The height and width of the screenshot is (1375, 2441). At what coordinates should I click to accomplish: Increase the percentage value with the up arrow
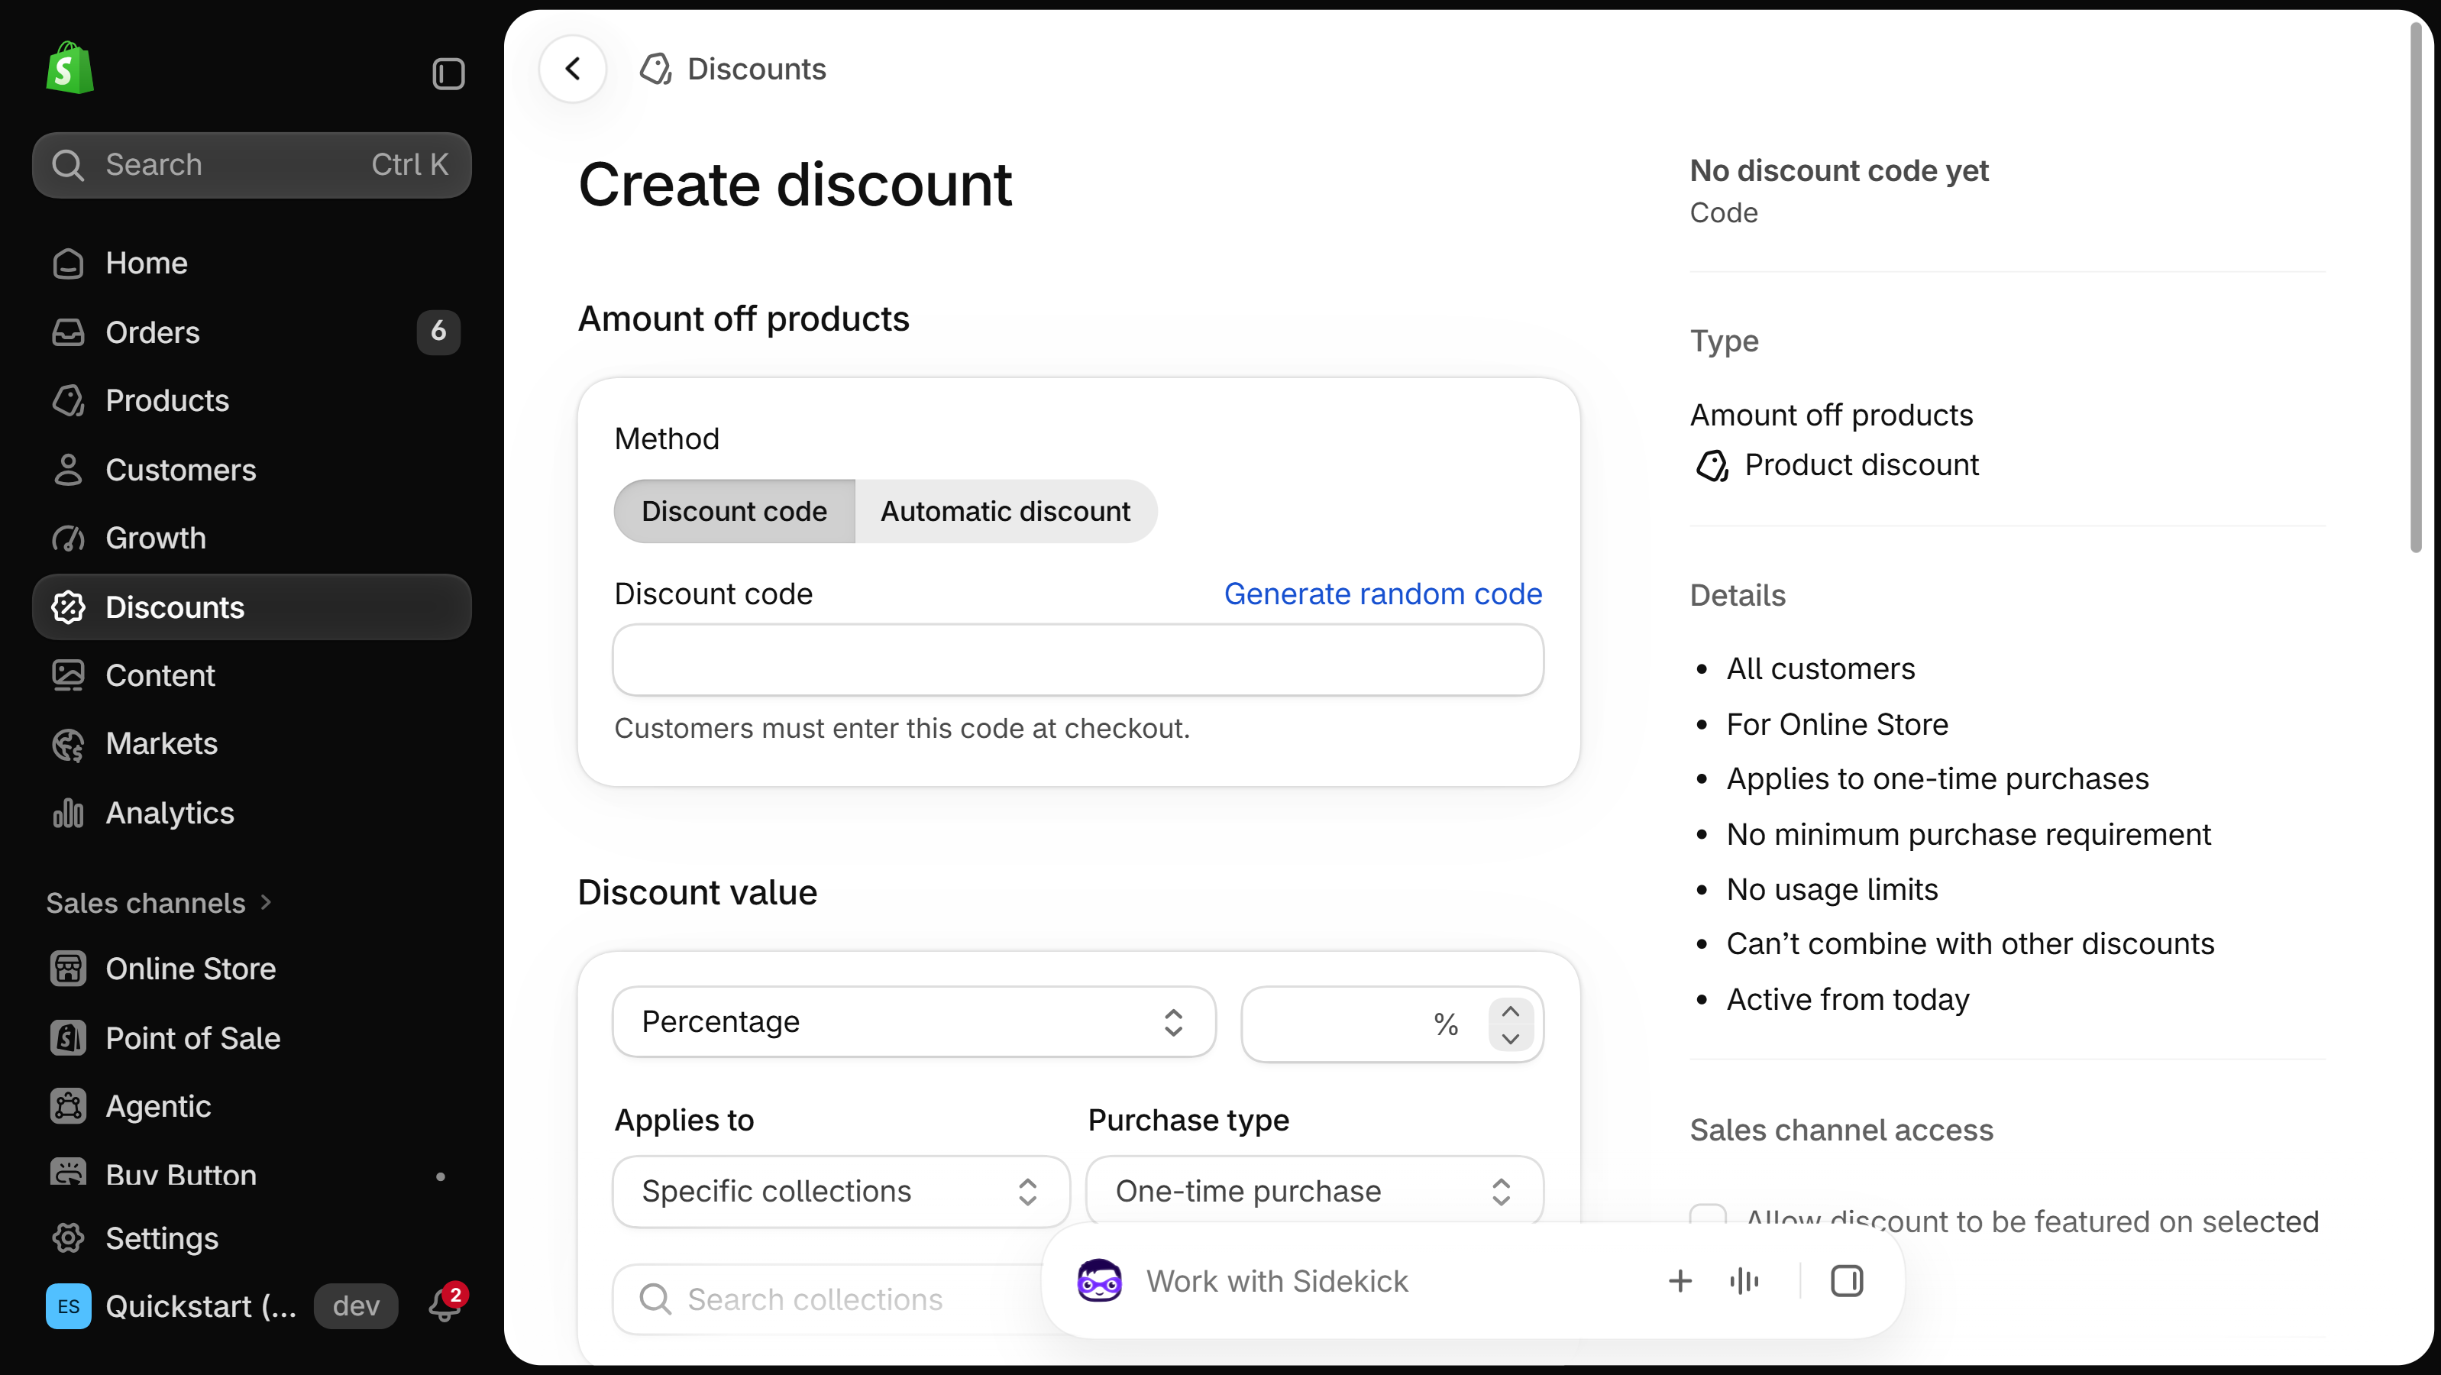pos(1511,1011)
